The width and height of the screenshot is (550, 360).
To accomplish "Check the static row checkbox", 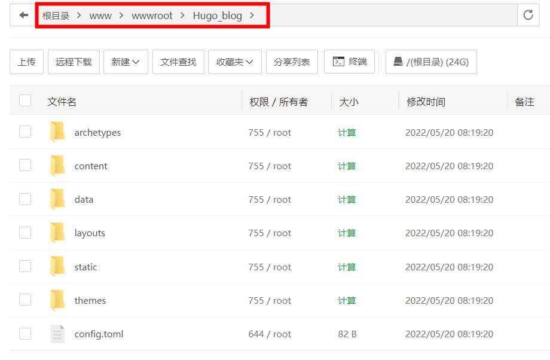I will tap(25, 266).
